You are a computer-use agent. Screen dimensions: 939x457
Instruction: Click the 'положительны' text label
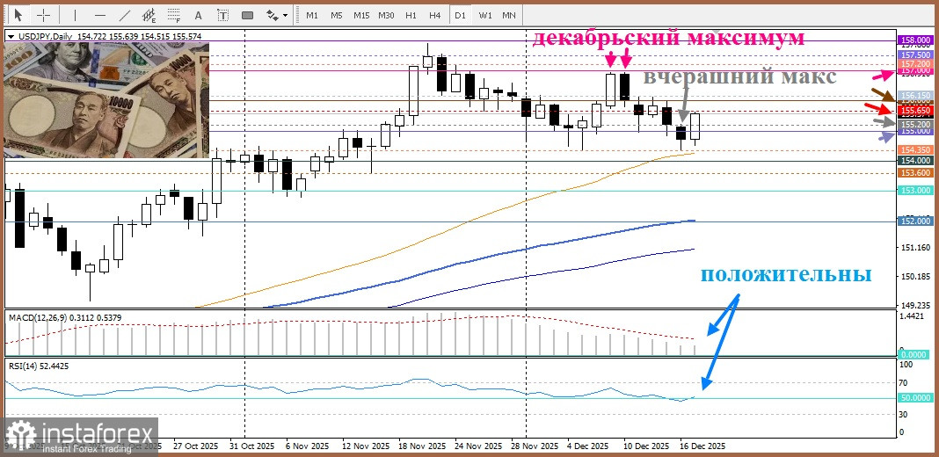point(786,275)
